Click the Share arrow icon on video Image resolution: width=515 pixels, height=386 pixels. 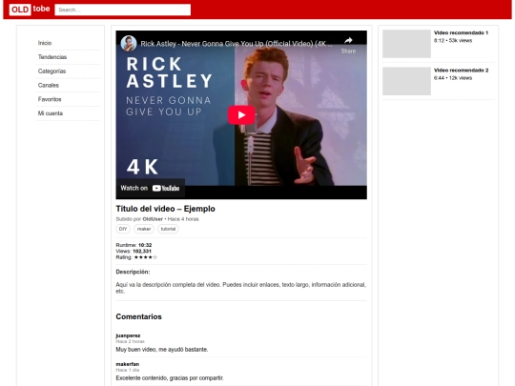click(348, 40)
